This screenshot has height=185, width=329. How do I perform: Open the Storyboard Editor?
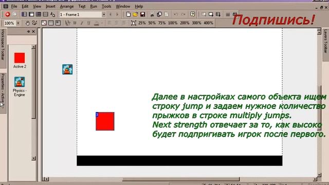point(24,14)
